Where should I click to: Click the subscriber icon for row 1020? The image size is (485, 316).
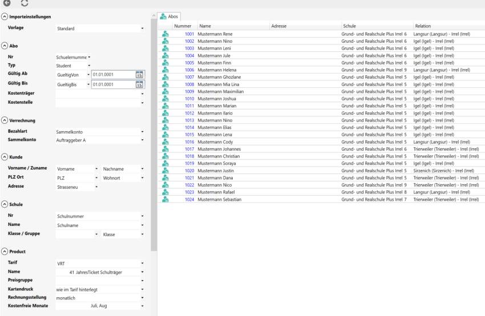pos(165,171)
